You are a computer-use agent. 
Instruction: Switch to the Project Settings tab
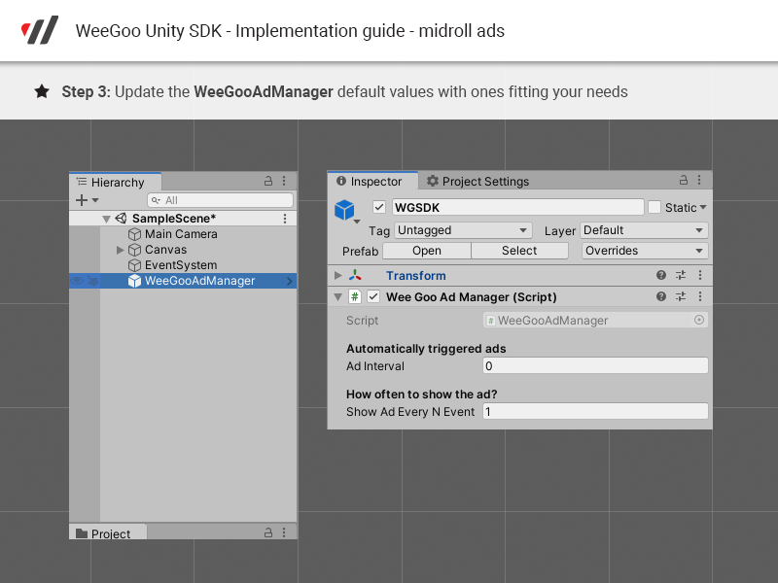pos(477,182)
